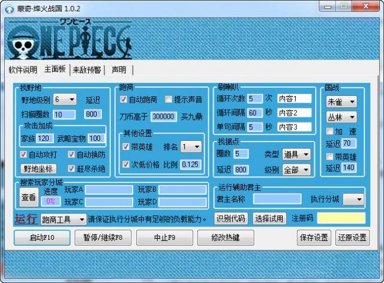
Task: Edit the 武略宝物 value field
Action: pyautogui.click(x=96, y=139)
